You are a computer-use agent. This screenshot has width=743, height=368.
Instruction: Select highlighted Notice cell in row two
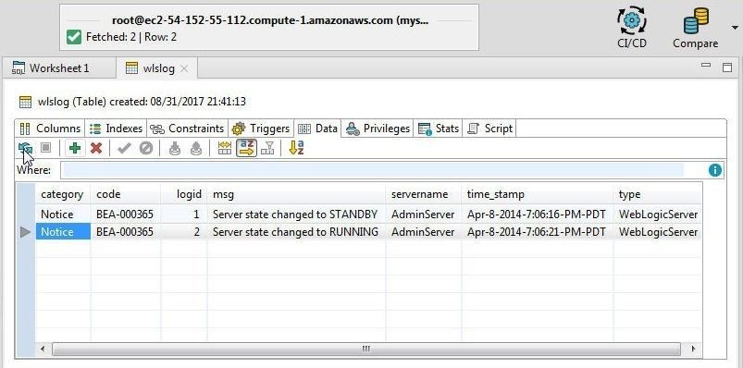pos(63,232)
